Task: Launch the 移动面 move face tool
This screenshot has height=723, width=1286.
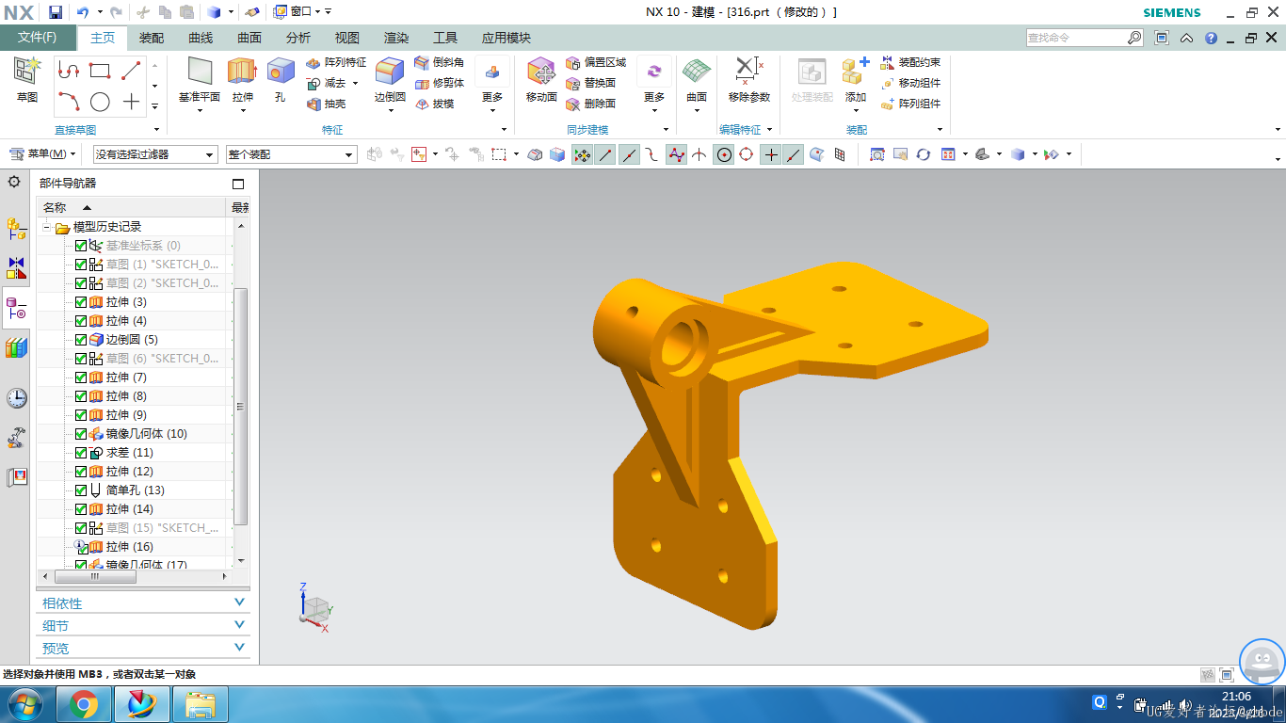Action: pyautogui.click(x=541, y=79)
